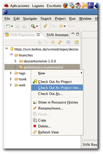Click the disabled Save toolbar icon
The image size is (103, 154).
pyautogui.click(x=17, y=26)
